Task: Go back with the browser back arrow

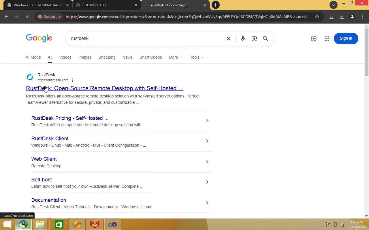Action: (x=6, y=17)
